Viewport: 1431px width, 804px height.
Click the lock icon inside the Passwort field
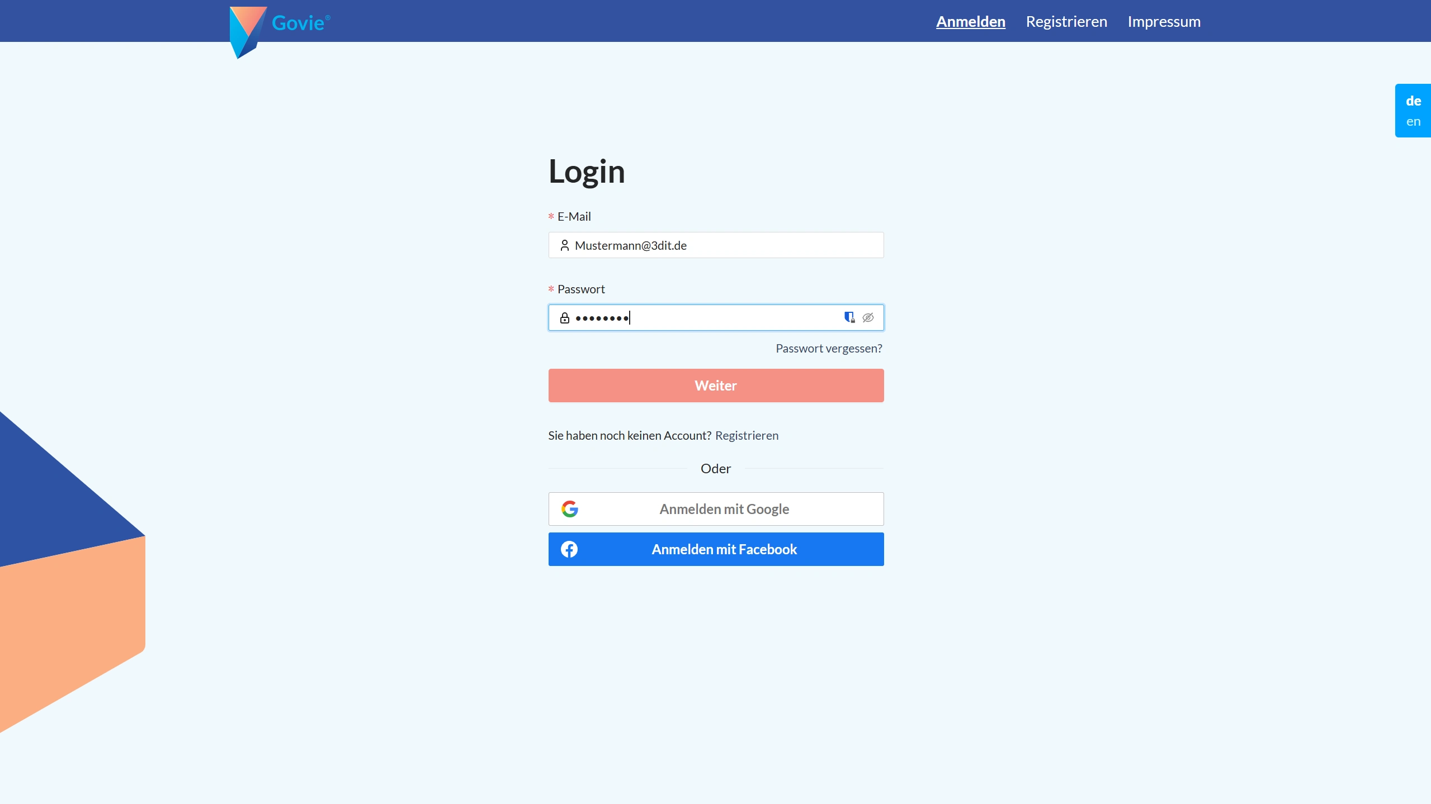point(564,317)
